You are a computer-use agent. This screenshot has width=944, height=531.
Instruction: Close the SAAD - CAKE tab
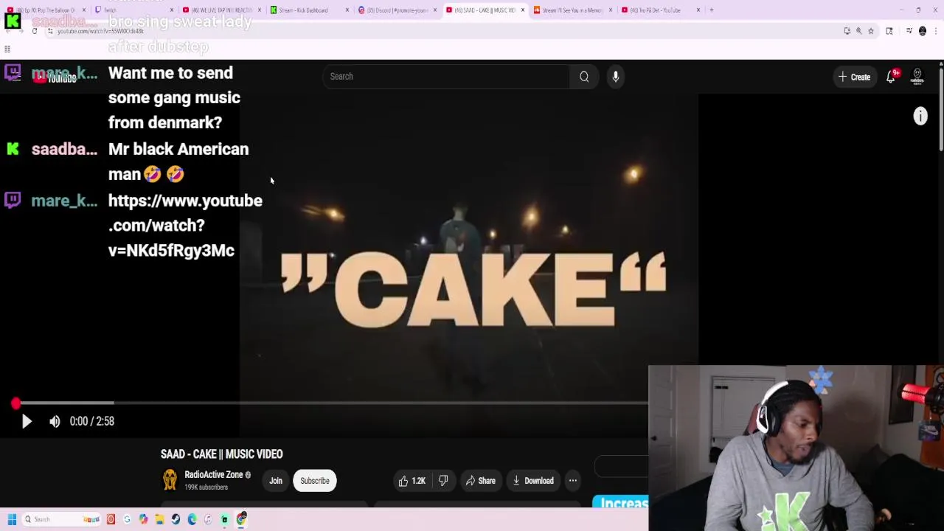pyautogui.click(x=523, y=10)
